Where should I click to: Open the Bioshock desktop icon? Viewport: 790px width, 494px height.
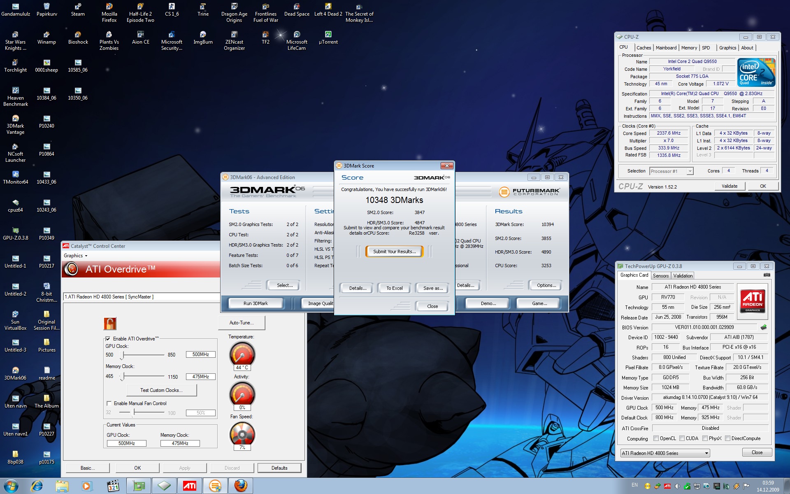tap(78, 38)
